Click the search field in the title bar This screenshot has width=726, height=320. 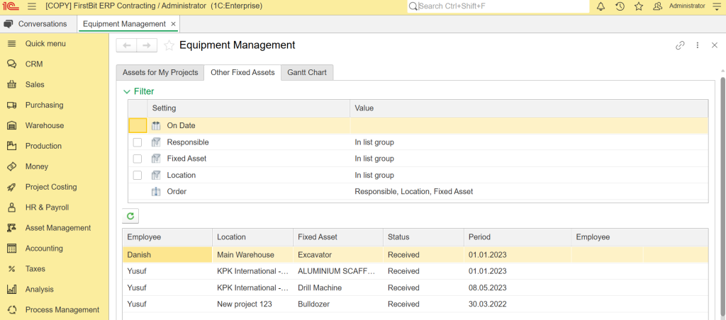point(498,6)
